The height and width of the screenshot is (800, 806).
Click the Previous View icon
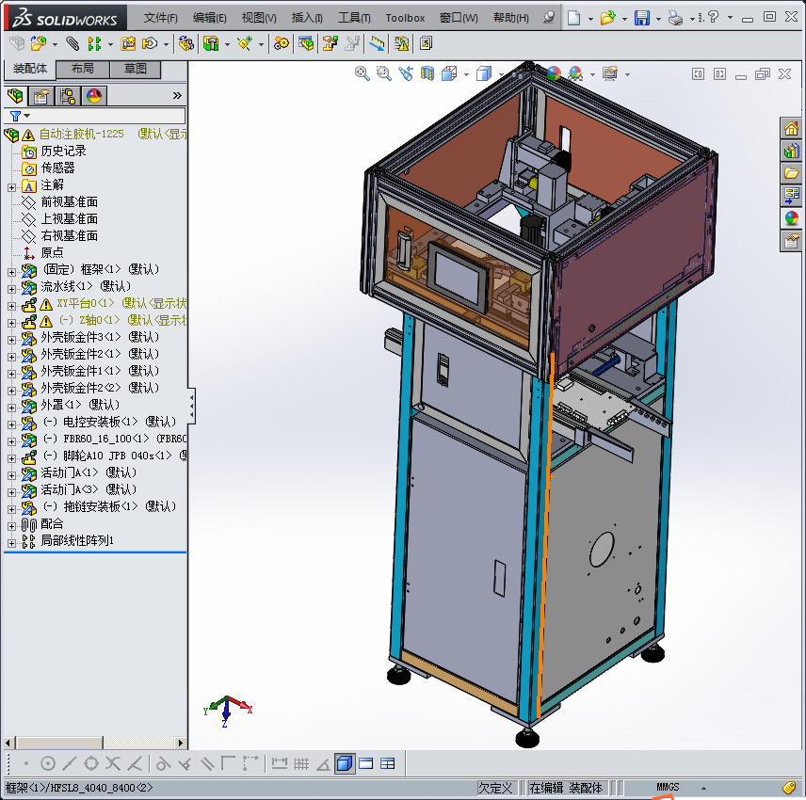pos(406,74)
